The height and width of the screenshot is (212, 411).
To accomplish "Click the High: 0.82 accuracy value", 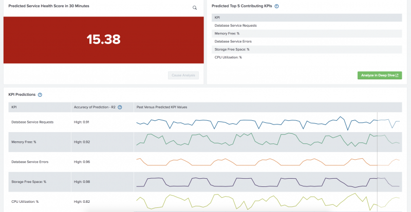I will point(82,202).
